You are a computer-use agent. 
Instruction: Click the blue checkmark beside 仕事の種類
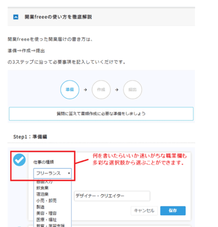[x=20, y=160]
